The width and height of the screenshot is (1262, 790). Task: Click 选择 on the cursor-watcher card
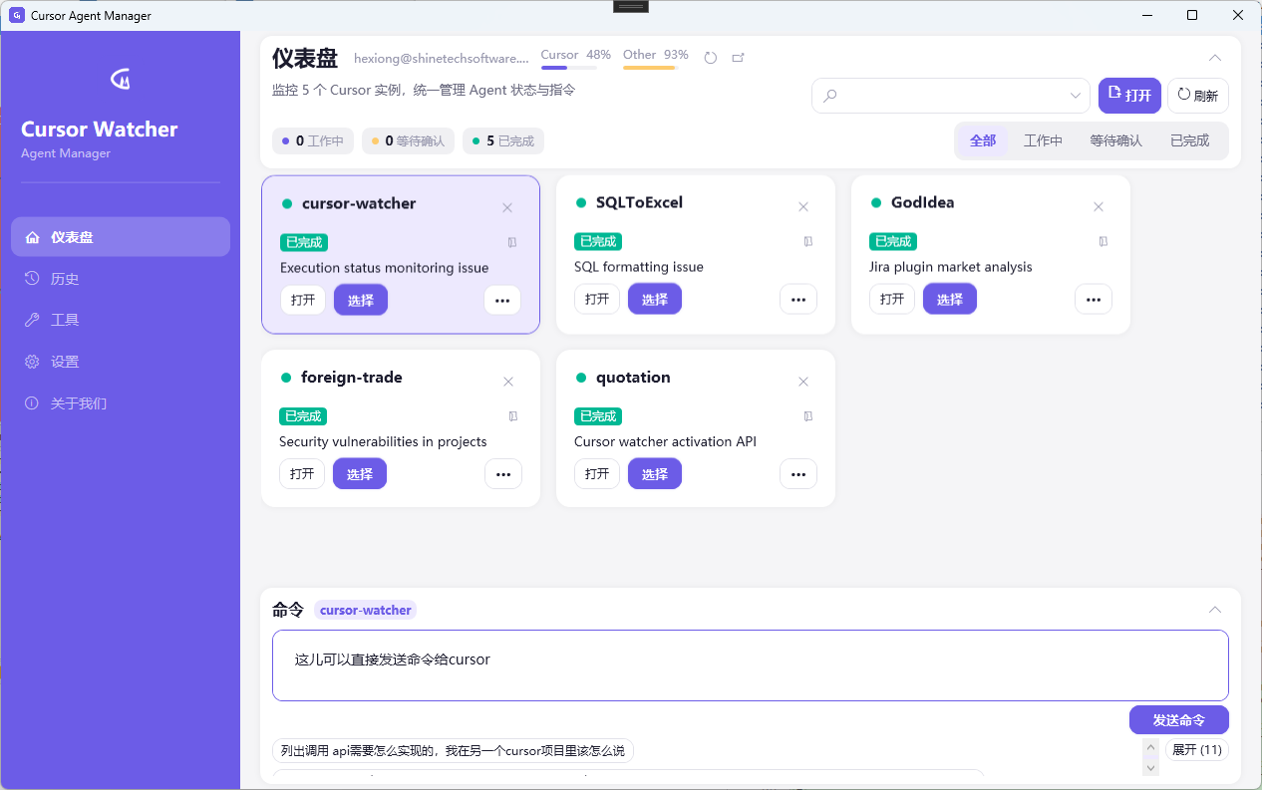pyautogui.click(x=361, y=300)
